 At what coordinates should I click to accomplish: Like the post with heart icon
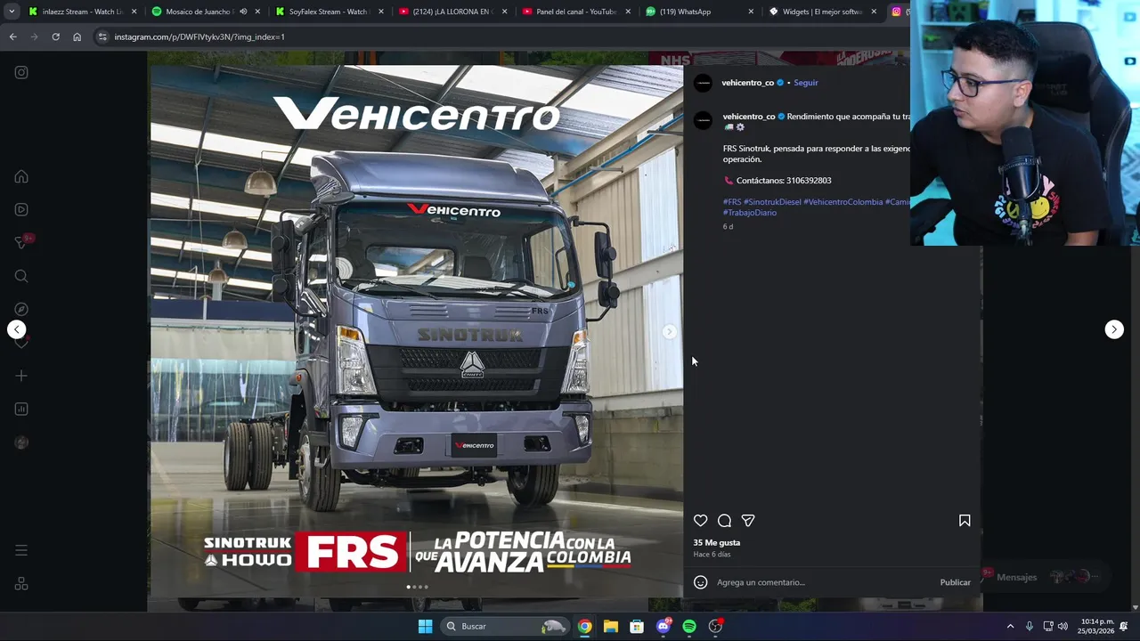point(701,521)
